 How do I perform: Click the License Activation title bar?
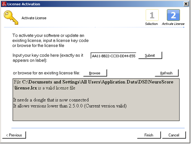click(x=93, y=4)
